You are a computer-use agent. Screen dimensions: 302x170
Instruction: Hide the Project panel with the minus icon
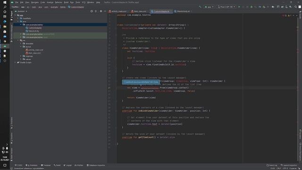(105, 11)
